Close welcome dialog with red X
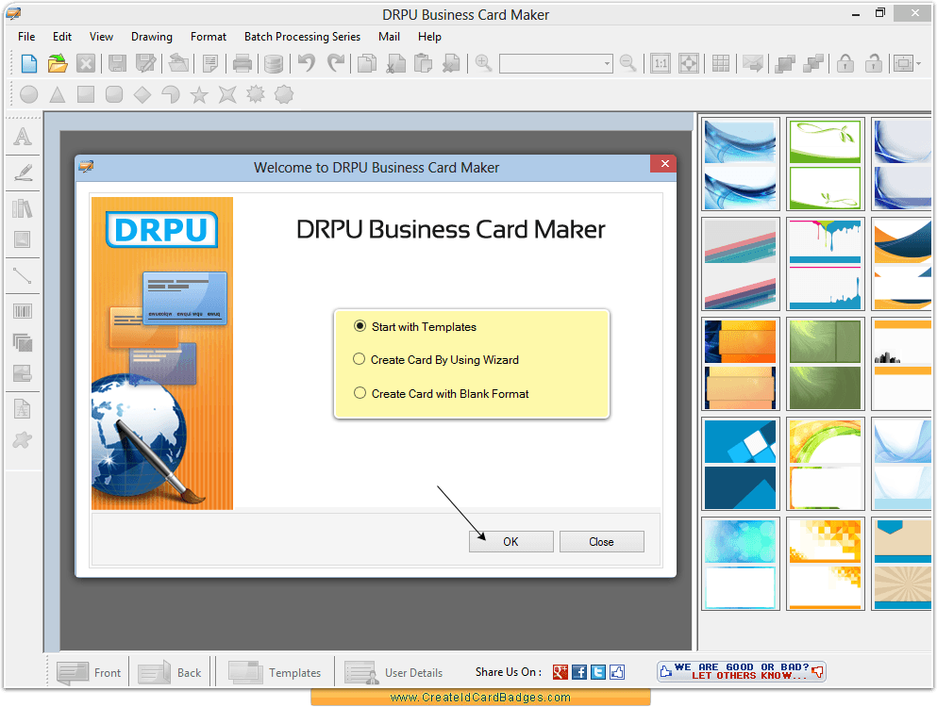Viewport: 937px width, 707px height. click(x=664, y=164)
